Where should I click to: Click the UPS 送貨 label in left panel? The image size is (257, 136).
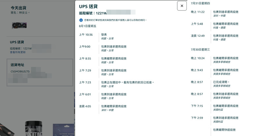(17, 42)
